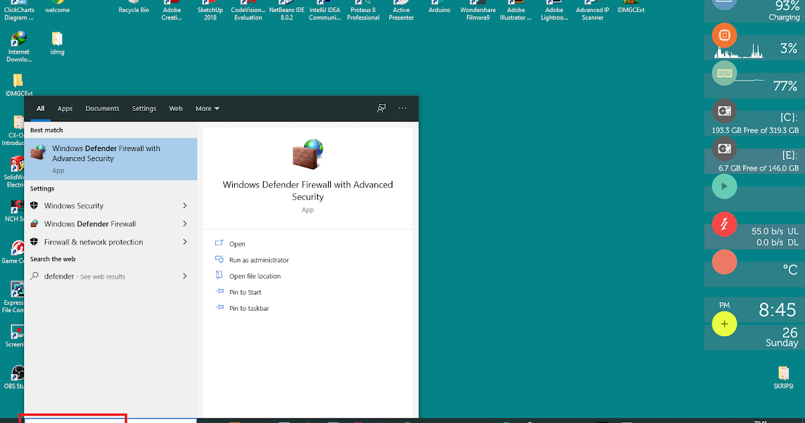
Task: Click the Open action icon
Action: click(219, 244)
